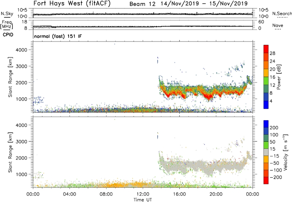Click the 'Power [dB]' colorbar label
The image size is (292, 202).
pos(279,77)
